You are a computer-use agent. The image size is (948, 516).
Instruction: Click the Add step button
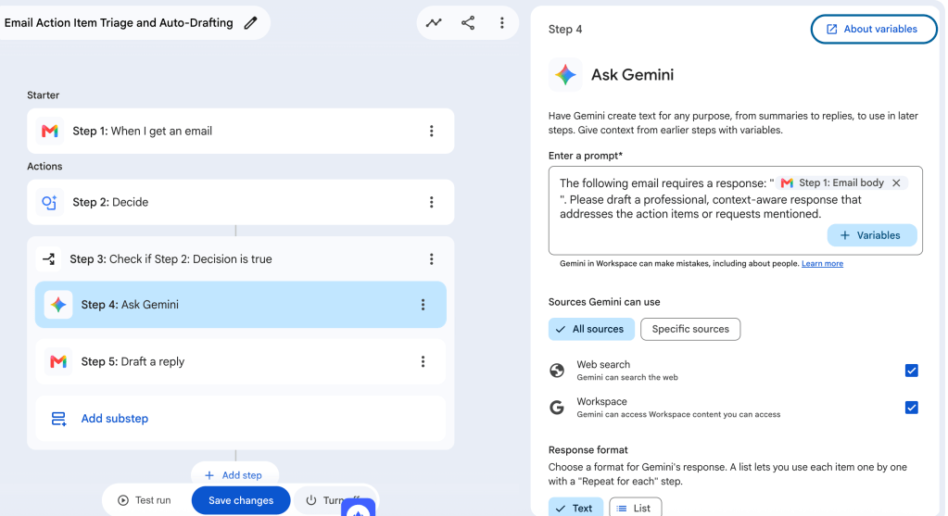[x=234, y=475]
